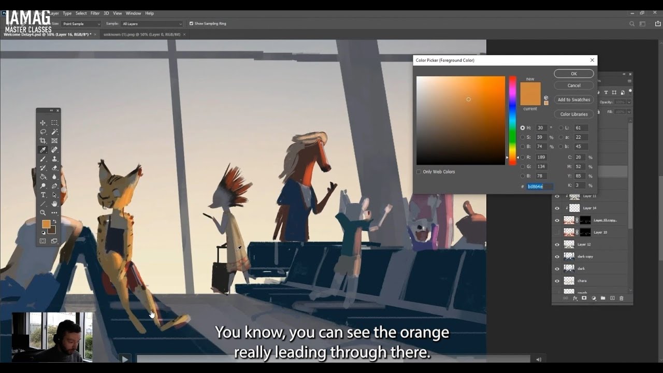The width and height of the screenshot is (663, 373).
Task: Open the Type menu
Action: pos(67,13)
